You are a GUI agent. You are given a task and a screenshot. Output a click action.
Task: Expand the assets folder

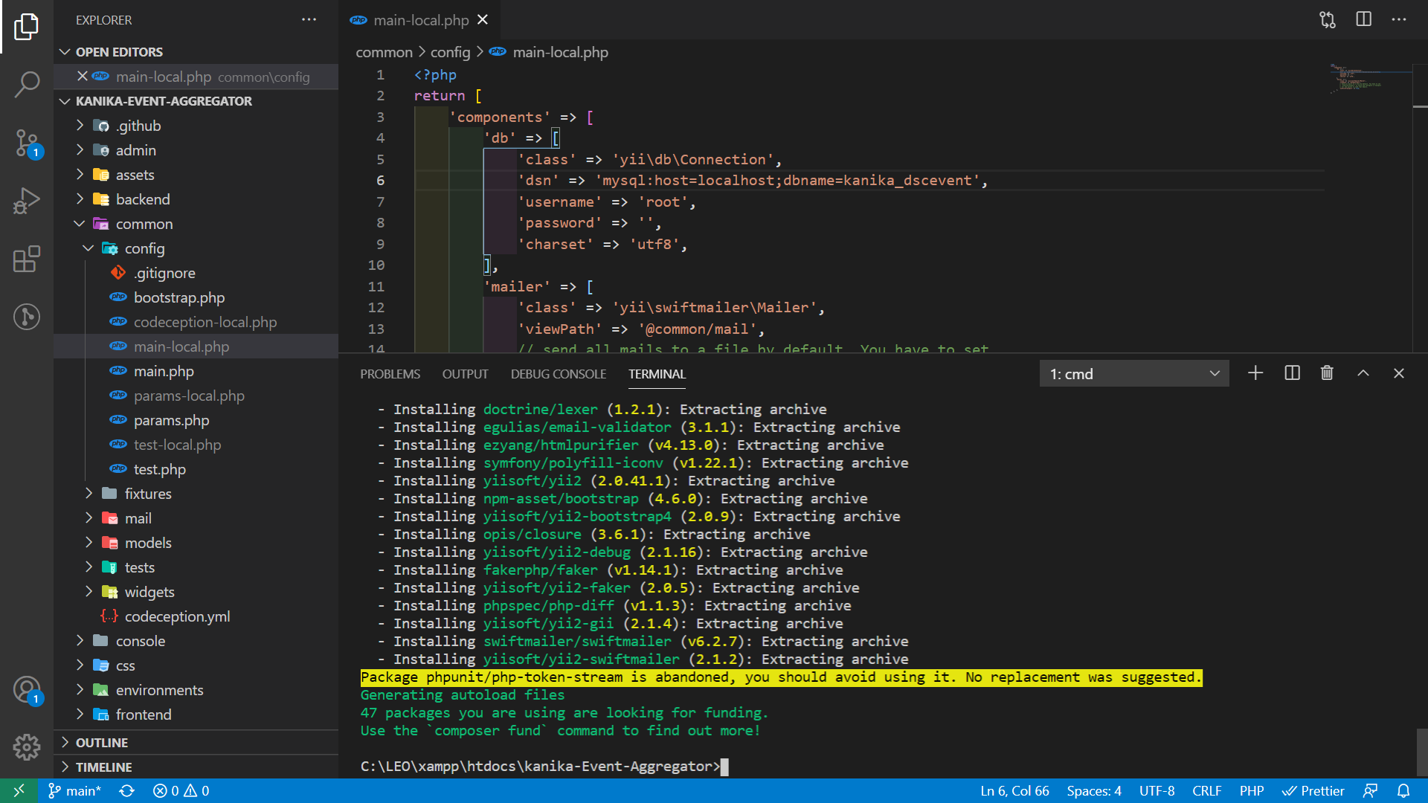coord(196,175)
